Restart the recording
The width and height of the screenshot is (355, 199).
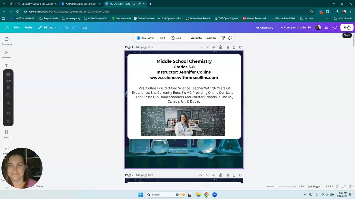pyautogui.click(x=8, y=95)
